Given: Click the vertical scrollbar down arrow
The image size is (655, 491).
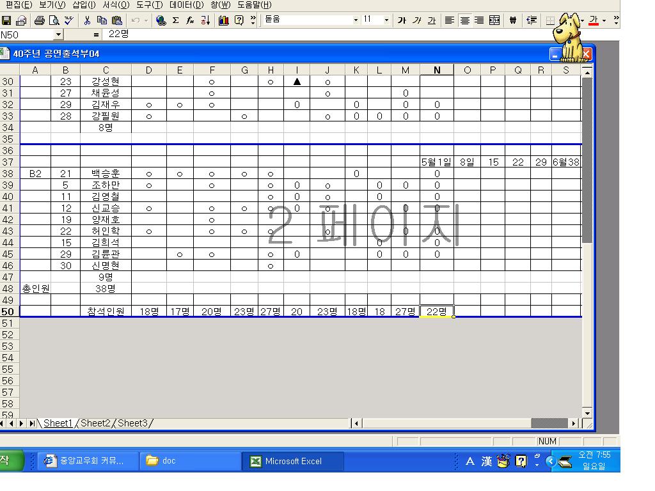Looking at the screenshot, I should coord(587,412).
